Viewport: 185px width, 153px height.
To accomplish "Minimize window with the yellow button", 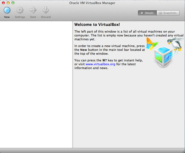I will click(x=8, y=3).
